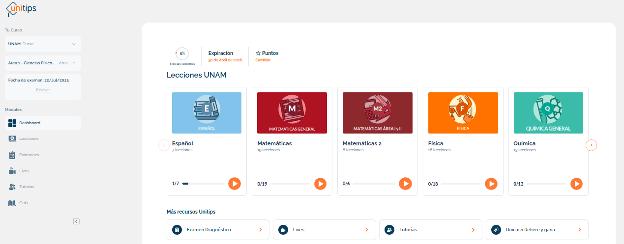Click the Exámenes clipboard icon
The width and height of the screenshot is (624, 244).
13,155
